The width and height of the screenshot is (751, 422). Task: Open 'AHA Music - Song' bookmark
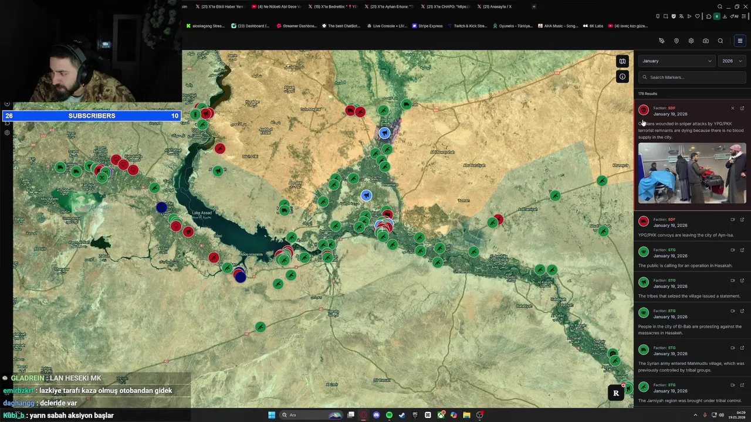(557, 26)
